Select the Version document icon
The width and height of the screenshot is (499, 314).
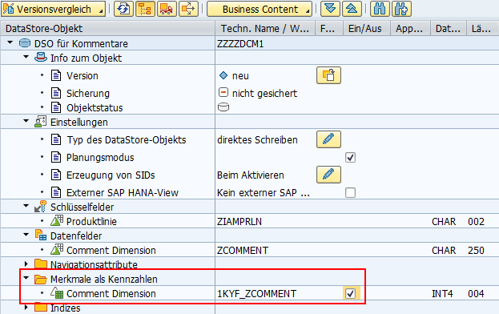click(56, 76)
